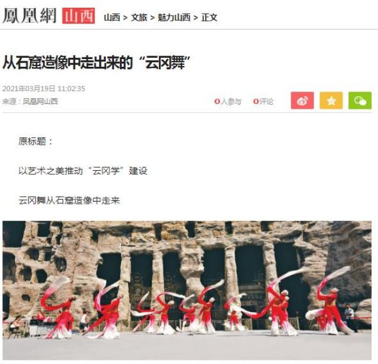Click the arrow before 正文 in breadcrumb
The height and width of the screenshot is (364, 378).
pos(195,18)
